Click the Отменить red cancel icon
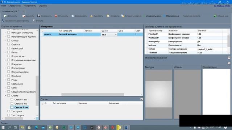232x130 pixels. (x=56, y=16)
